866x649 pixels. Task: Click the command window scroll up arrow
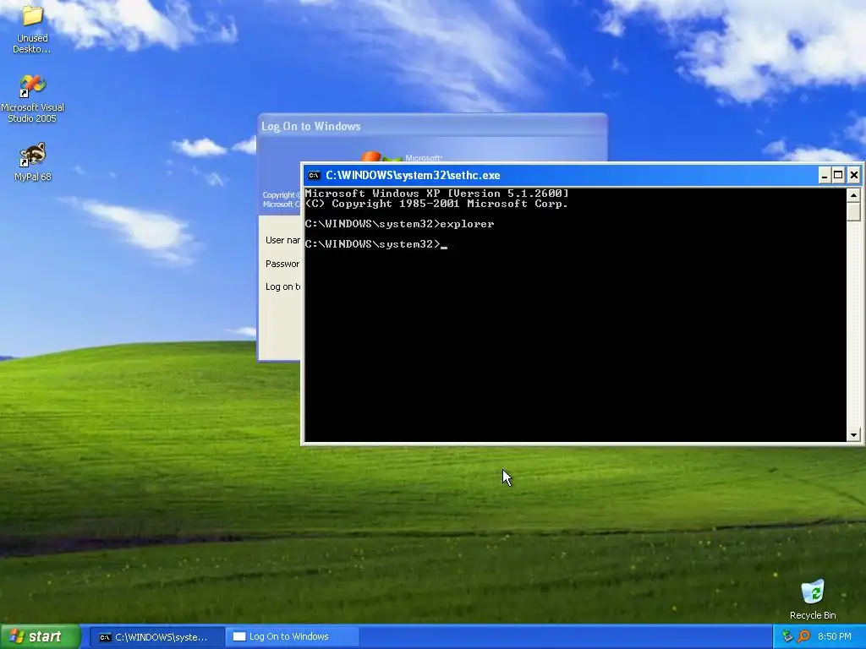(853, 195)
